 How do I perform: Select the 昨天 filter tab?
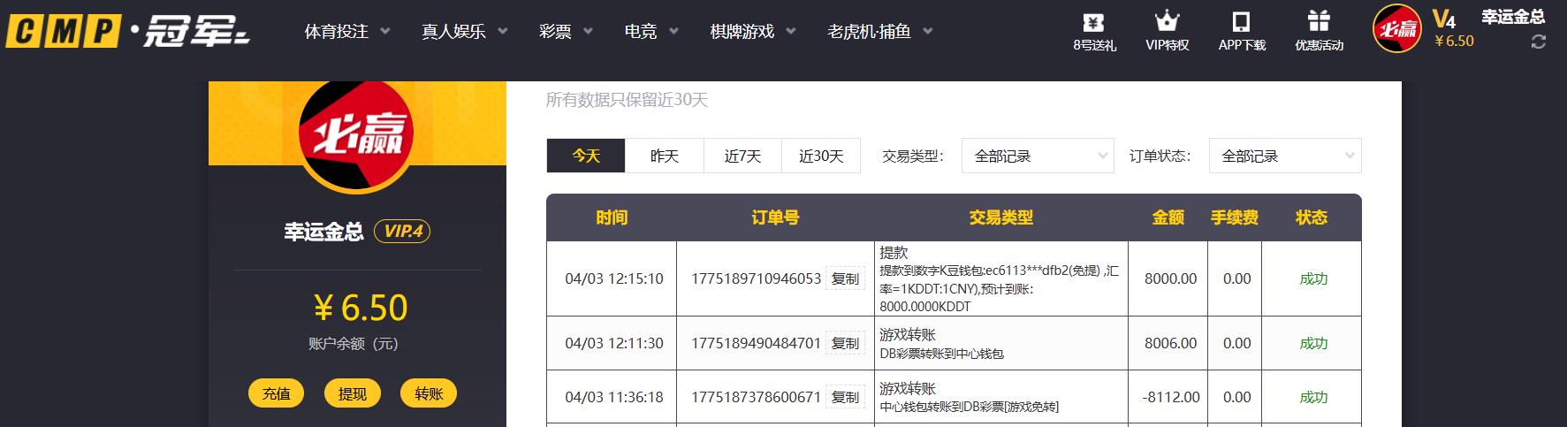[665, 156]
